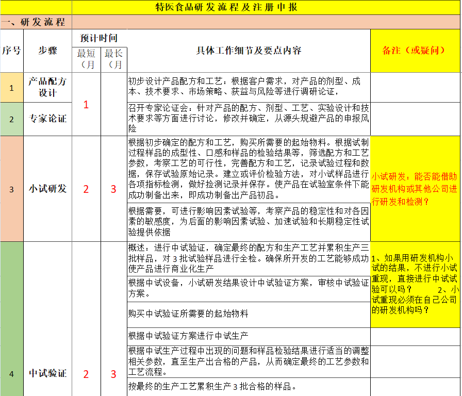Viewport: 462px width, 396px height.
Task: Select the 具体工作细节及要点内容 header cell
Action: 249,51
